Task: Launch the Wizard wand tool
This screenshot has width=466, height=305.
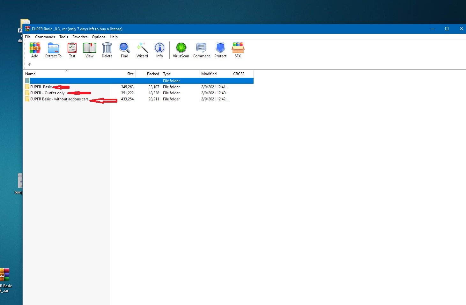Action: [142, 50]
